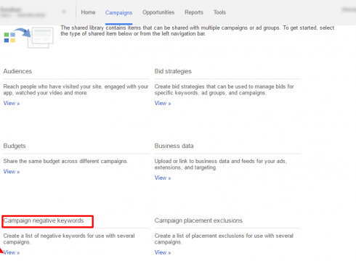Click View link under Campaign negative keywords

12,252
